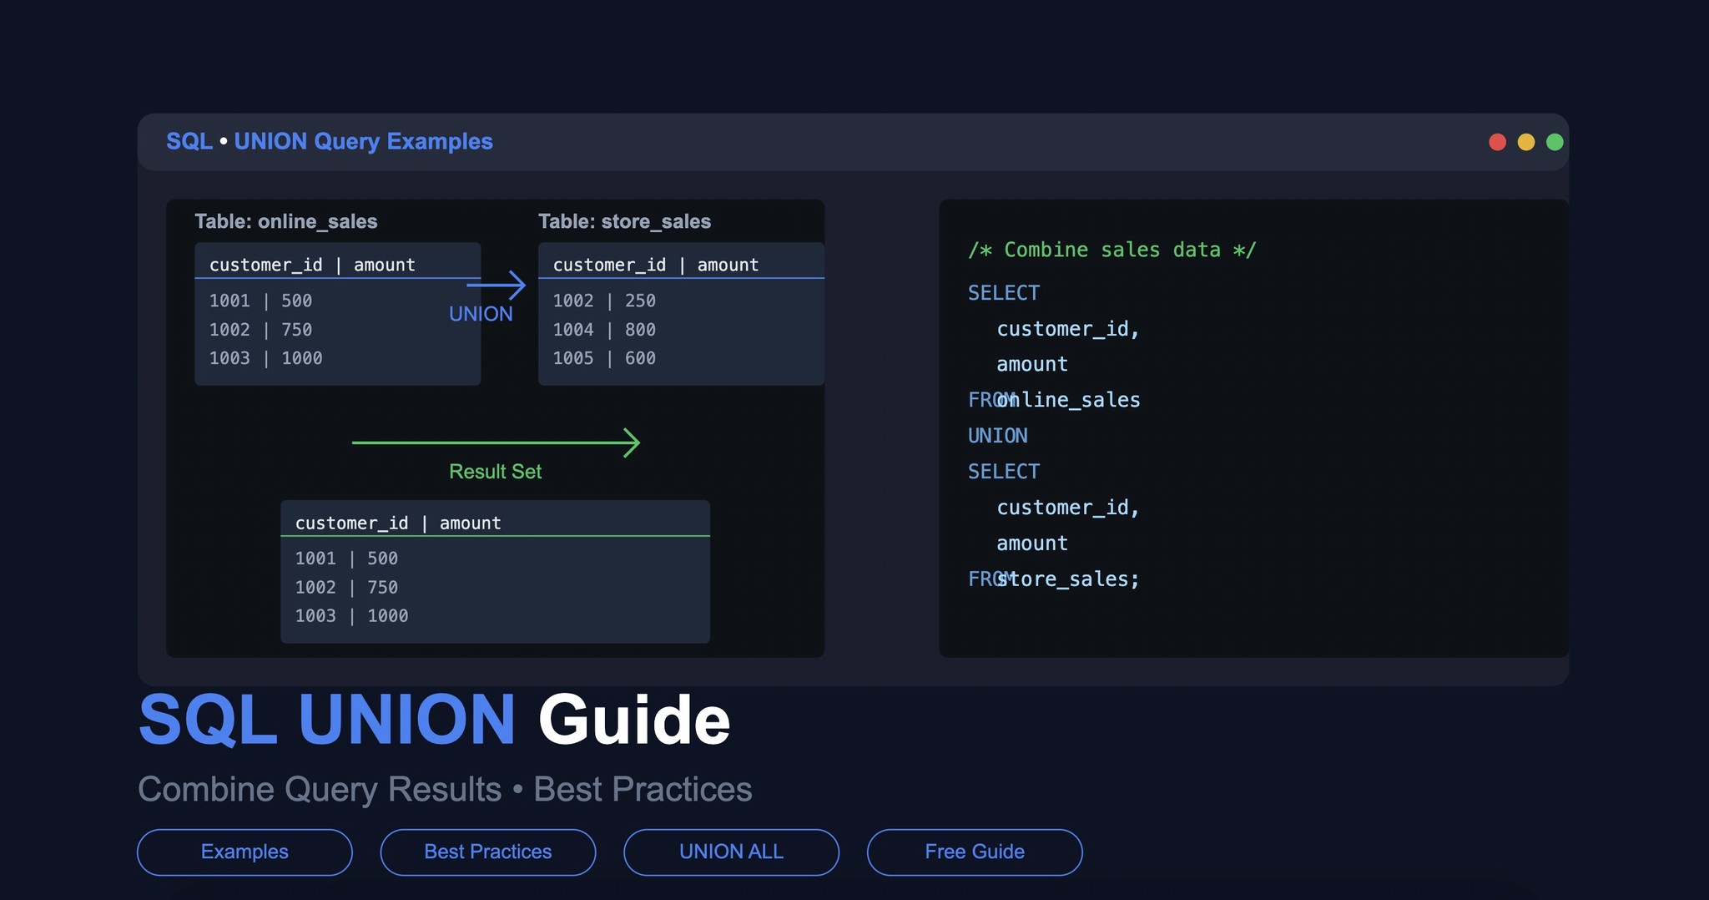Image resolution: width=1709 pixels, height=900 pixels.
Task: Select row 1005 in store_sales table
Action: [x=603, y=357]
